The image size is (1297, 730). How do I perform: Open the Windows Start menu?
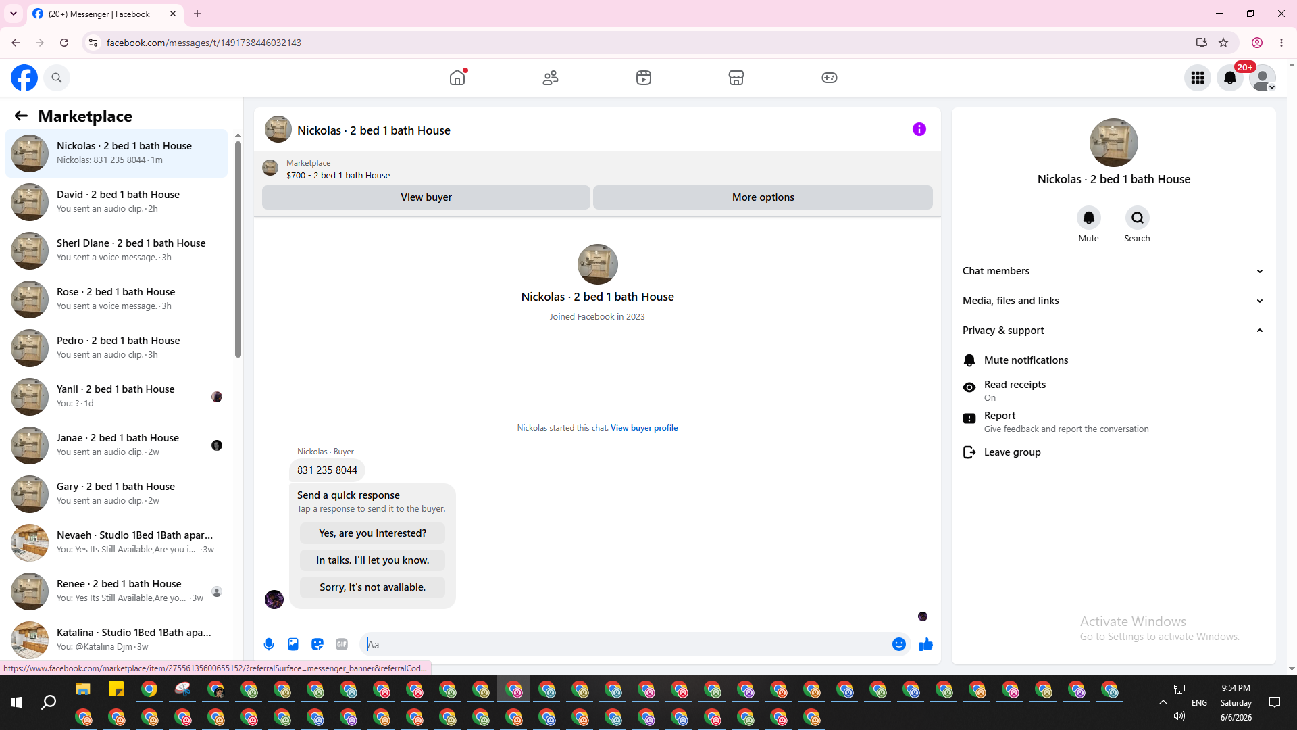[x=16, y=703]
